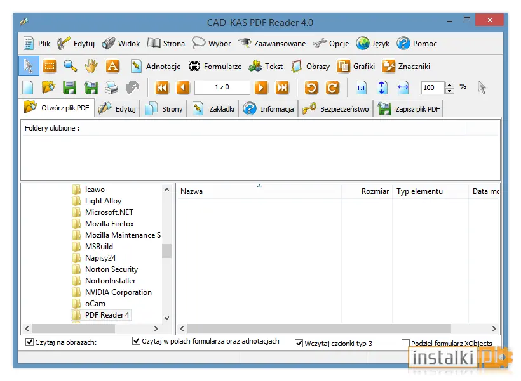This screenshot has height=381, width=521.
Task: Open Obrazy images tools
Action: (310, 67)
